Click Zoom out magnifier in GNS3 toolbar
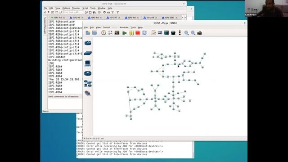 click(x=193, y=33)
